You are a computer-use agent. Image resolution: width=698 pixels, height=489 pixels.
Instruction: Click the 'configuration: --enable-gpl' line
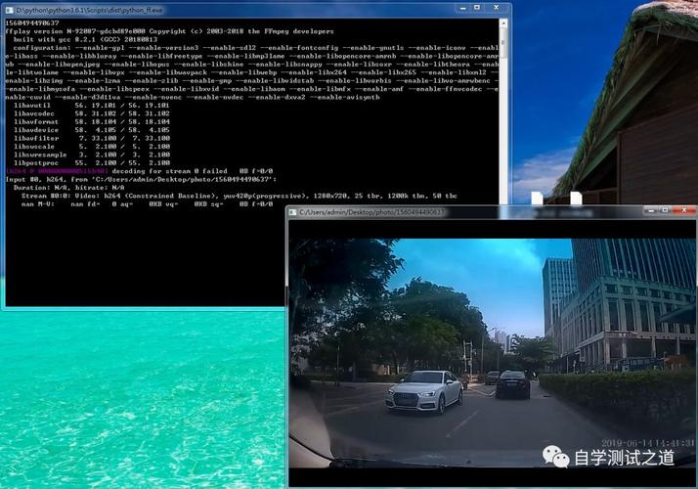(x=255, y=48)
